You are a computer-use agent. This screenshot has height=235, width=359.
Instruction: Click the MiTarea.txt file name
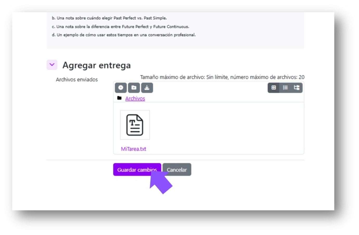pyautogui.click(x=133, y=149)
